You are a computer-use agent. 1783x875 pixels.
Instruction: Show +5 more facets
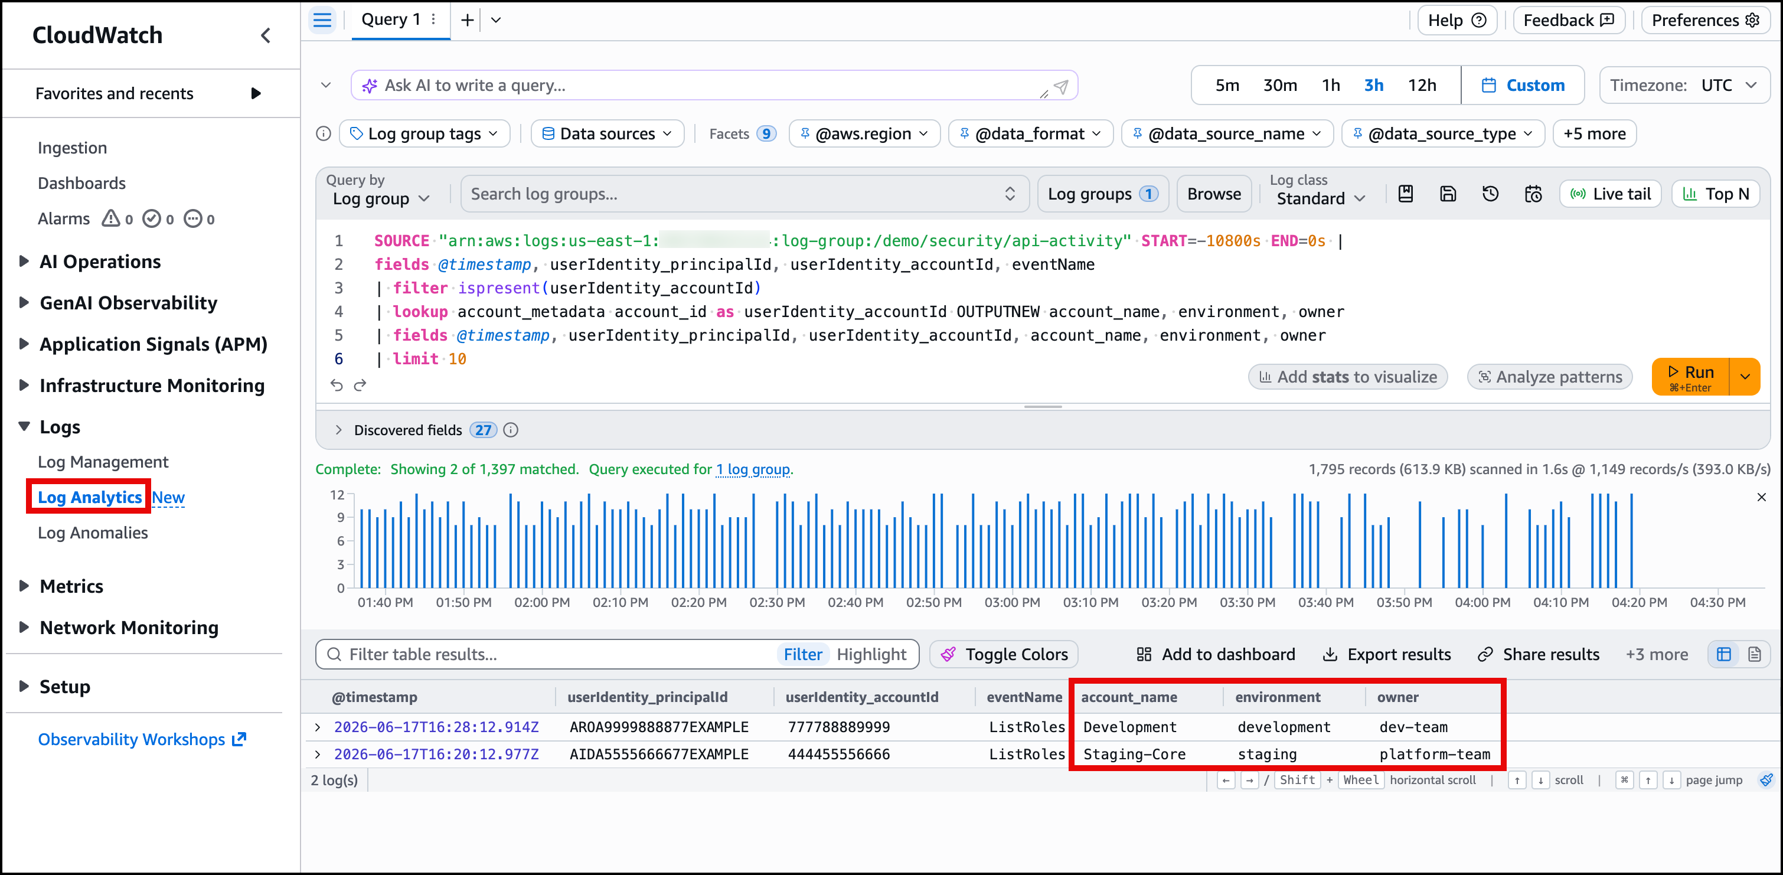pos(1595,133)
